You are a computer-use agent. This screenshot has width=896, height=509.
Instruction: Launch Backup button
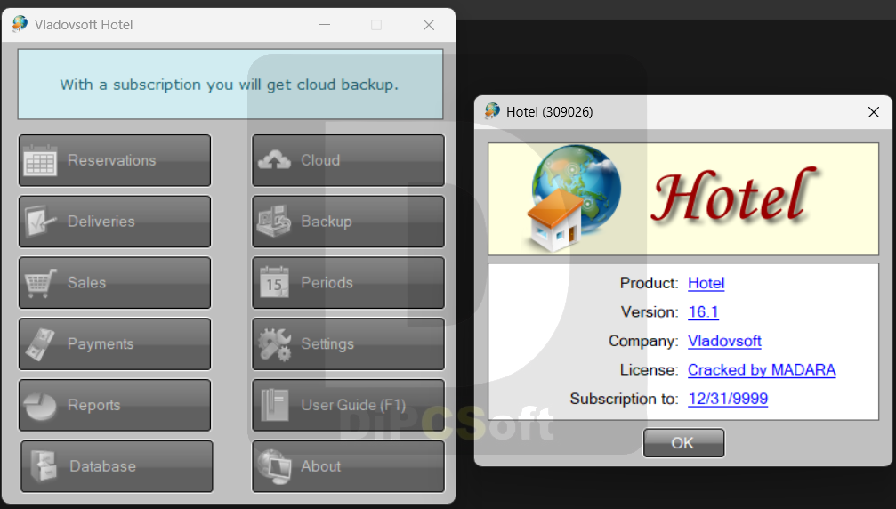point(349,222)
